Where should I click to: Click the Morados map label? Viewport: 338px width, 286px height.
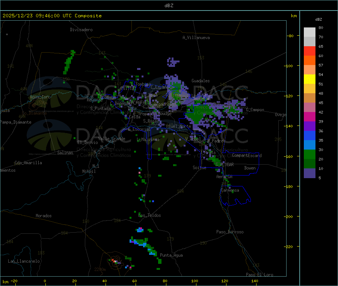[44, 216]
